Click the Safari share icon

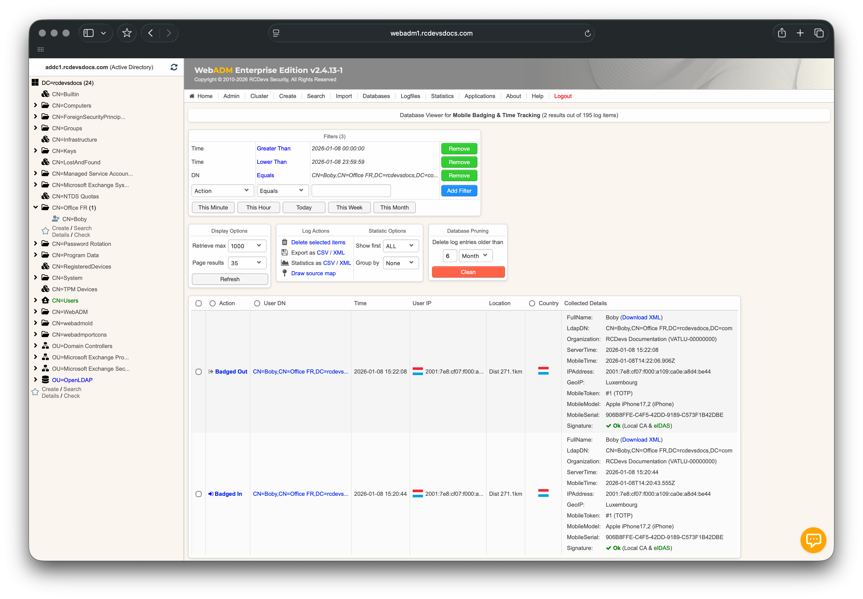[781, 33]
